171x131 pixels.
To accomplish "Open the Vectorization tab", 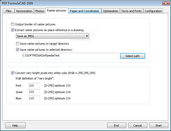I will click(x=24, y=11).
